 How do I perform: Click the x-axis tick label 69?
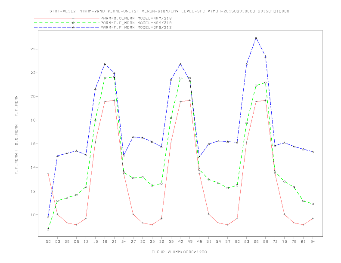266,242
